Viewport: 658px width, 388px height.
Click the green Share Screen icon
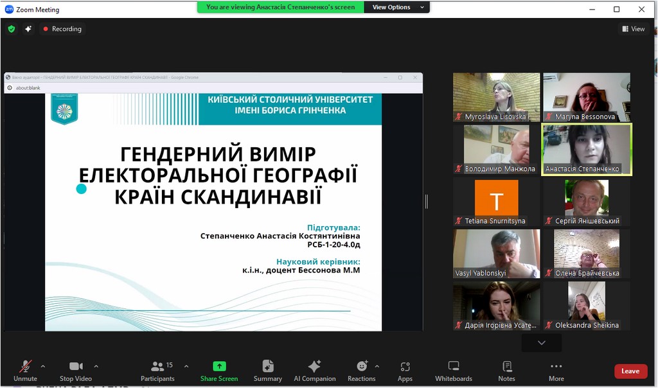click(x=219, y=366)
